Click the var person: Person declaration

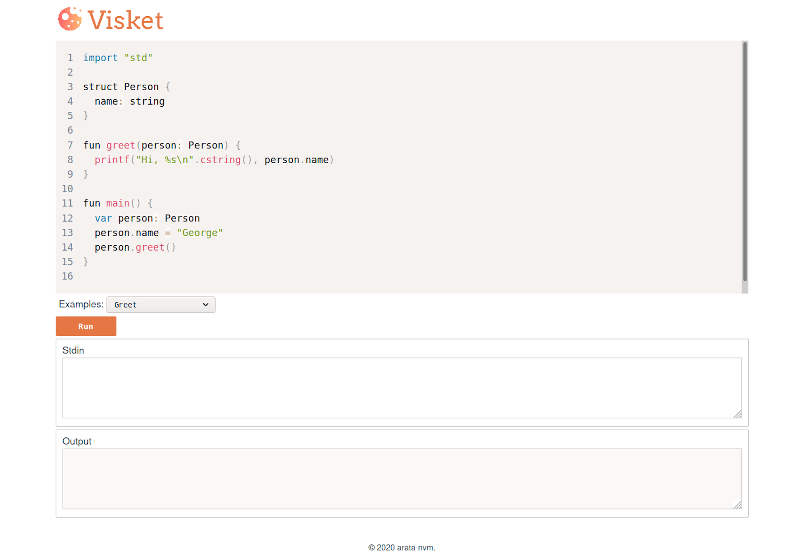point(147,218)
